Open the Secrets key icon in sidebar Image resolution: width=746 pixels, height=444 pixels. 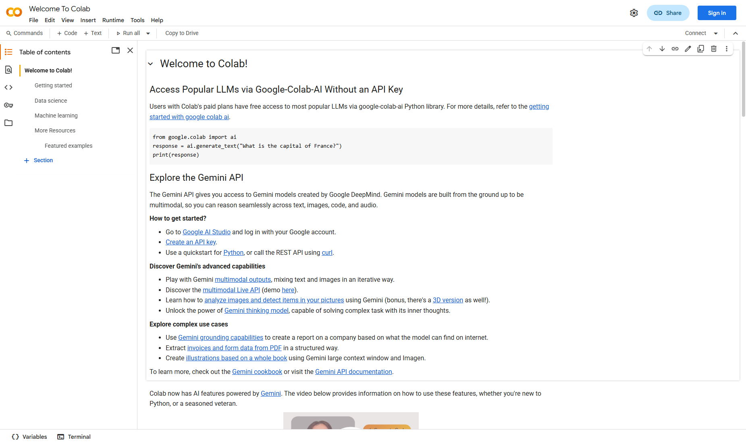coord(8,105)
